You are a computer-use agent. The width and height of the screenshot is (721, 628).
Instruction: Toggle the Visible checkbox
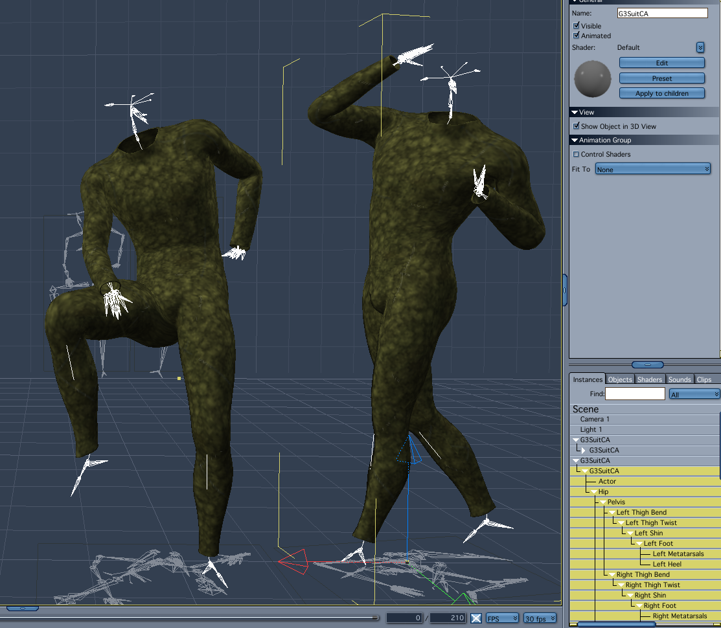pyautogui.click(x=576, y=26)
